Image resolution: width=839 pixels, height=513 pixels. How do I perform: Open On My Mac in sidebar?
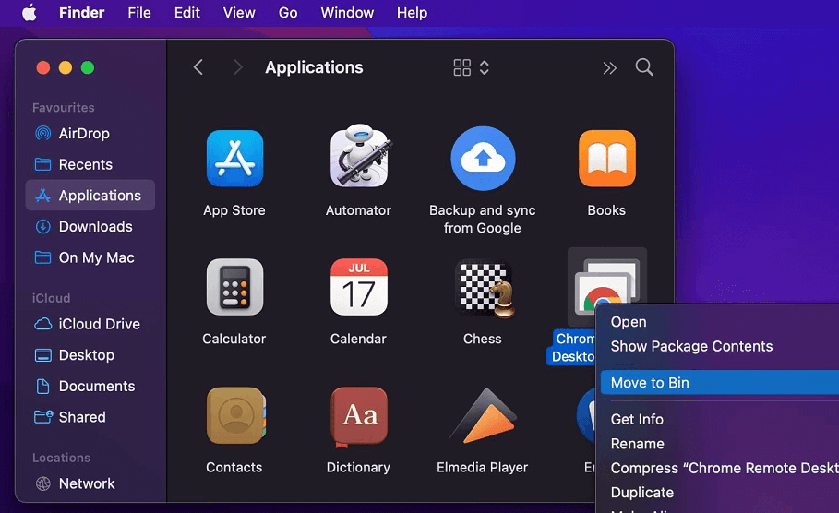(90, 257)
